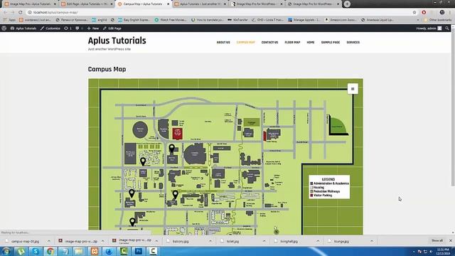Close the Campus Map browser tab
This screenshot has height=256, width=455.
coord(168,4)
